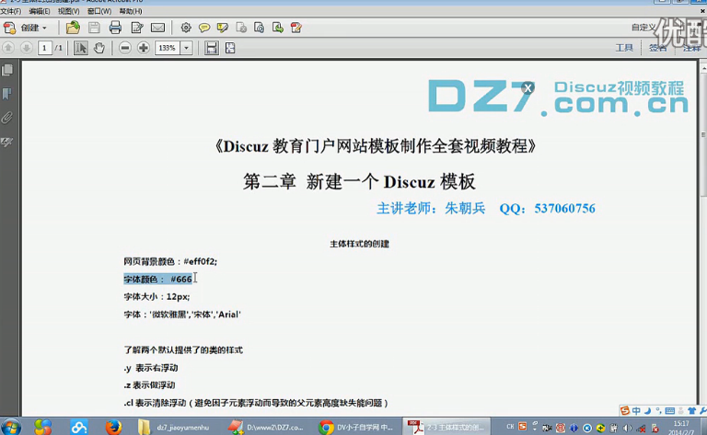This screenshot has width=707, height=435.
Task: Click the text .y 表示右浮动
Action: (151, 368)
